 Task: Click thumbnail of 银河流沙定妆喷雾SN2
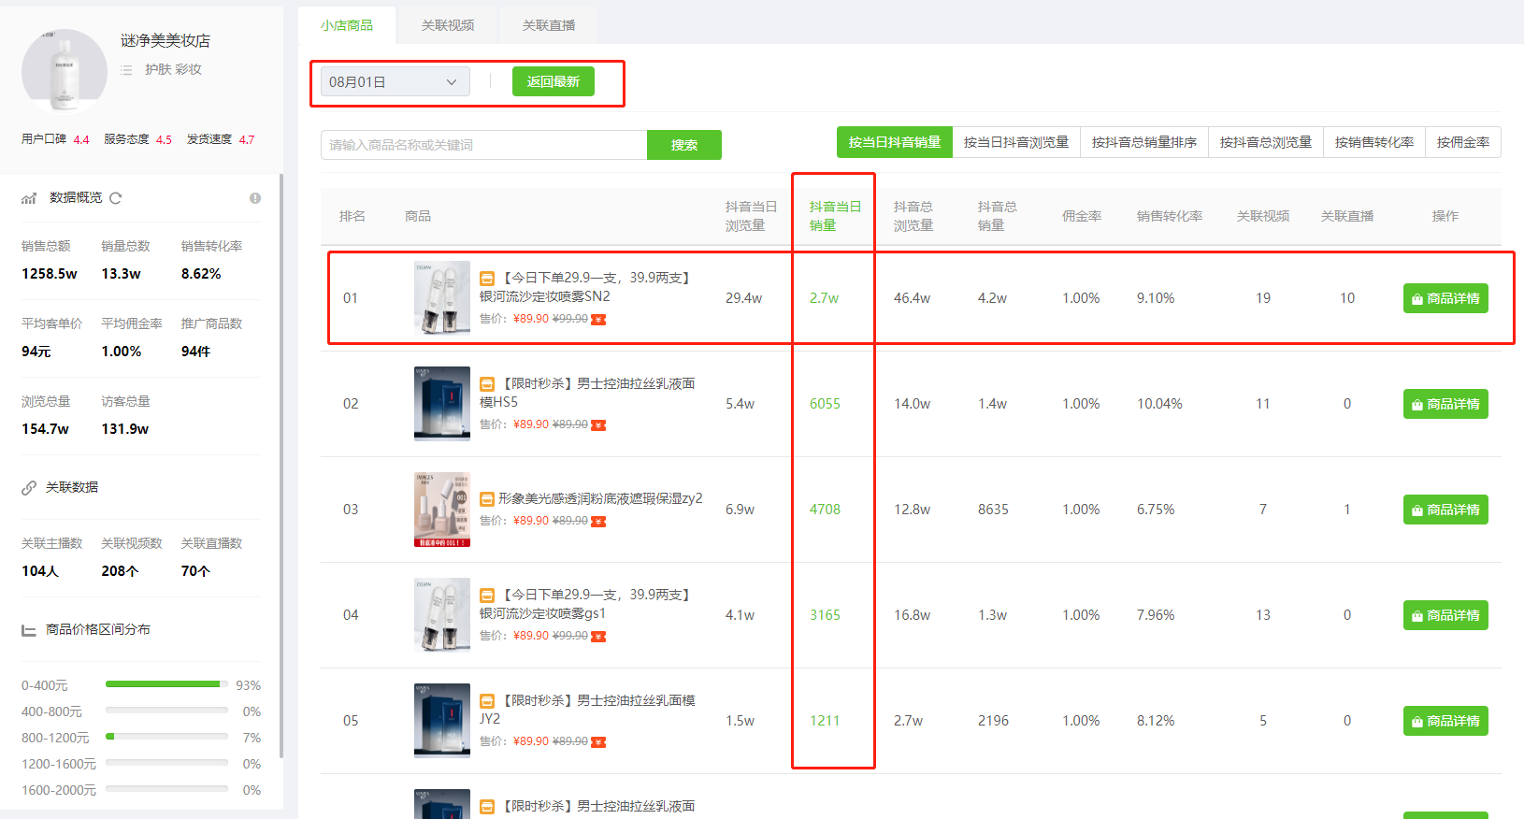442,298
